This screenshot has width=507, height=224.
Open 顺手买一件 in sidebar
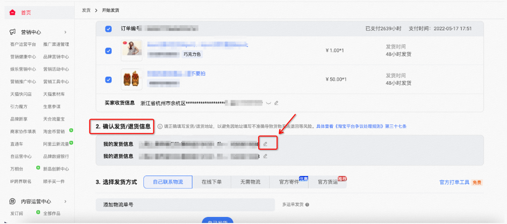click(54, 181)
